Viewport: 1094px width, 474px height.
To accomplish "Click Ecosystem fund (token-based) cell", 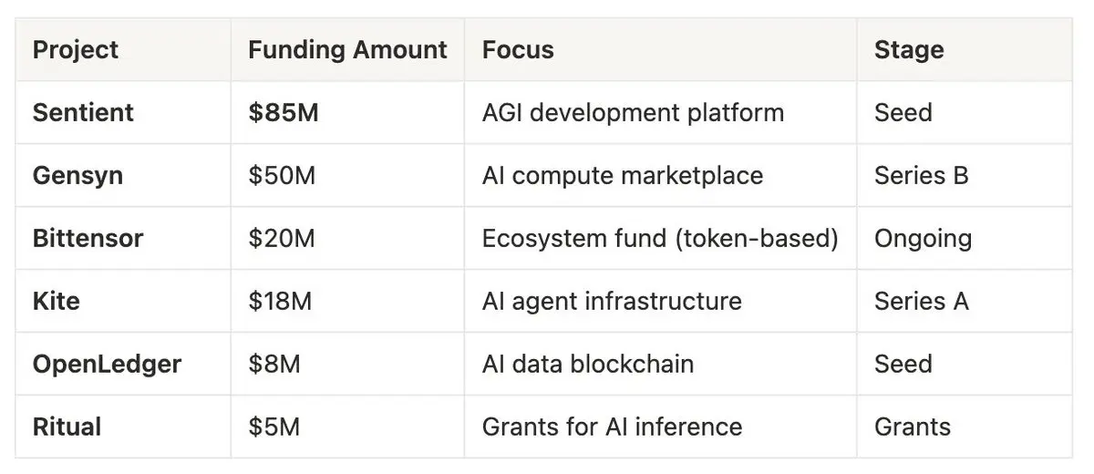I will point(660,238).
